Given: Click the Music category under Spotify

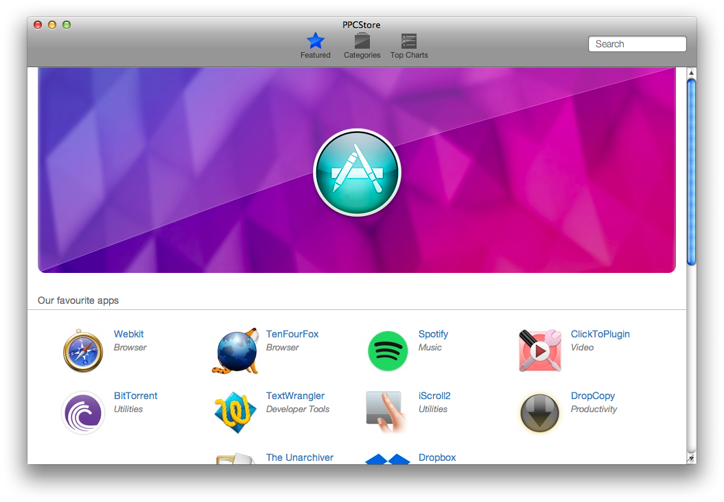Looking at the screenshot, I should coord(430,348).
